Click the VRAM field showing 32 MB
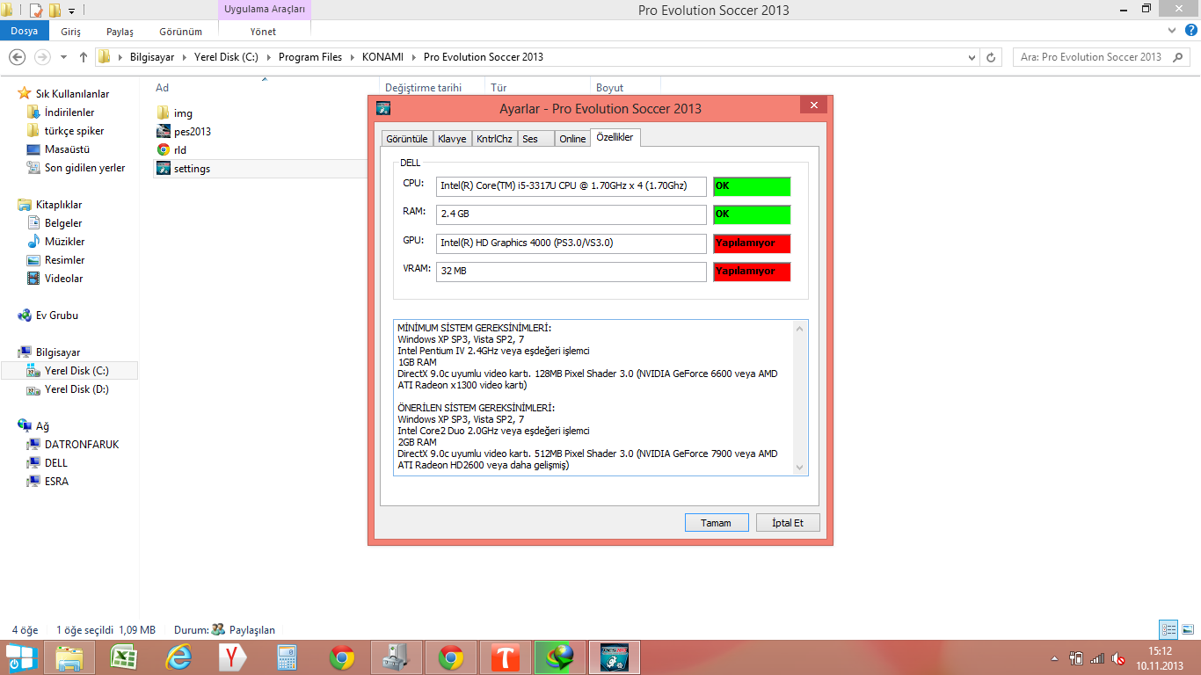The image size is (1201, 675). 571,271
